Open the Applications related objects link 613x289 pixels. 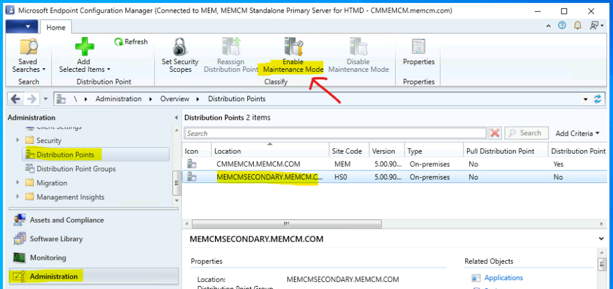[x=503, y=278]
